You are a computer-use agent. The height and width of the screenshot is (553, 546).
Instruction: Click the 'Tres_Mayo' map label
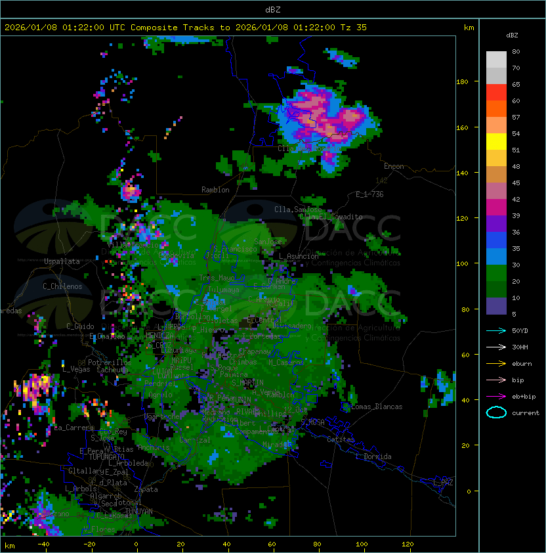217,278
